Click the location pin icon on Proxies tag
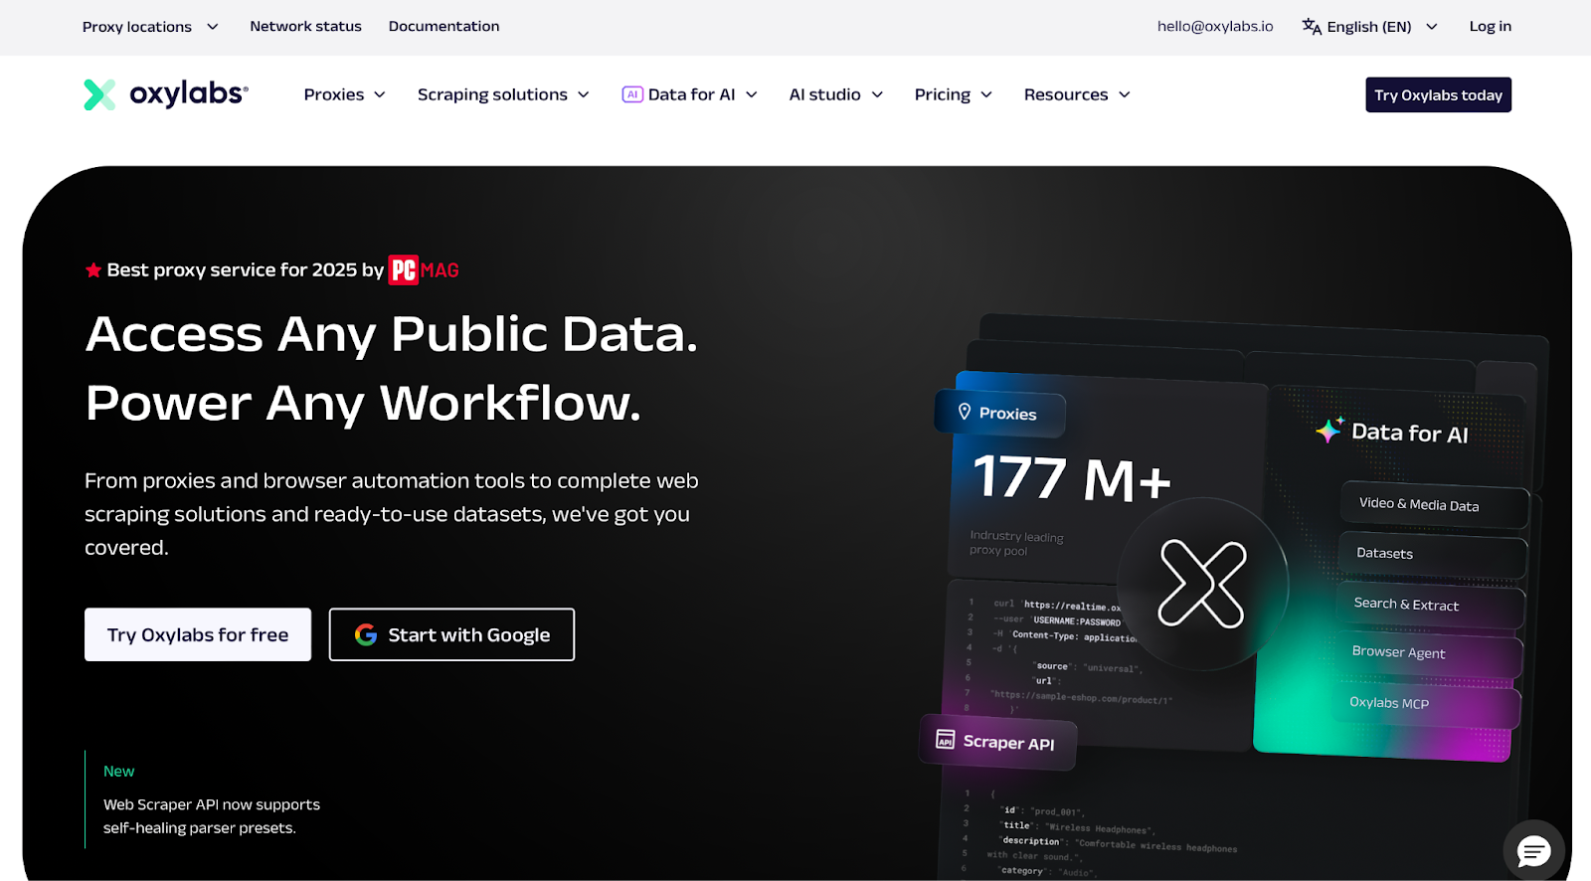This screenshot has width=1591, height=881. [964, 412]
